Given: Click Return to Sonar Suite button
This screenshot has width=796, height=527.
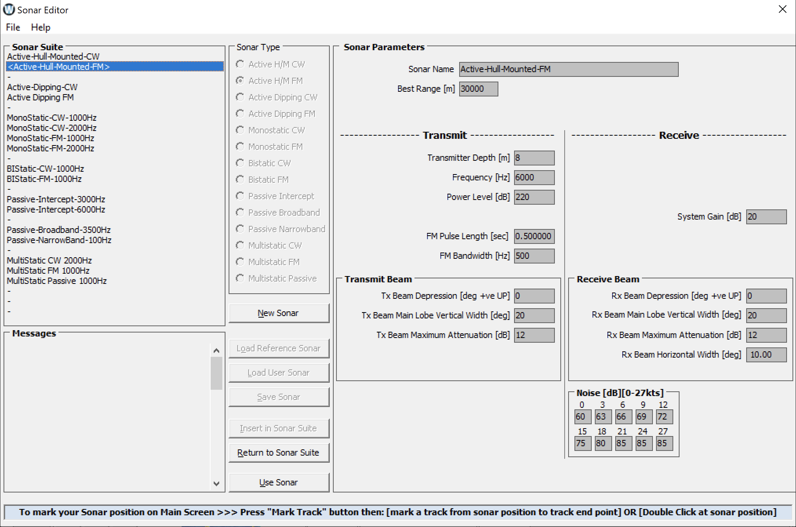Looking at the screenshot, I should 279,452.
